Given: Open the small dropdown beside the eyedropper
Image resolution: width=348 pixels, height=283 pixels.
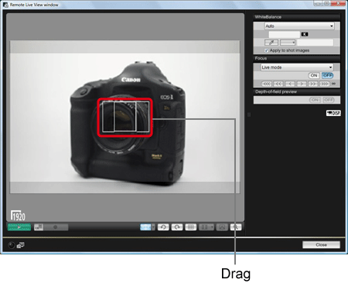Looking at the screenshot, I should (x=288, y=43).
